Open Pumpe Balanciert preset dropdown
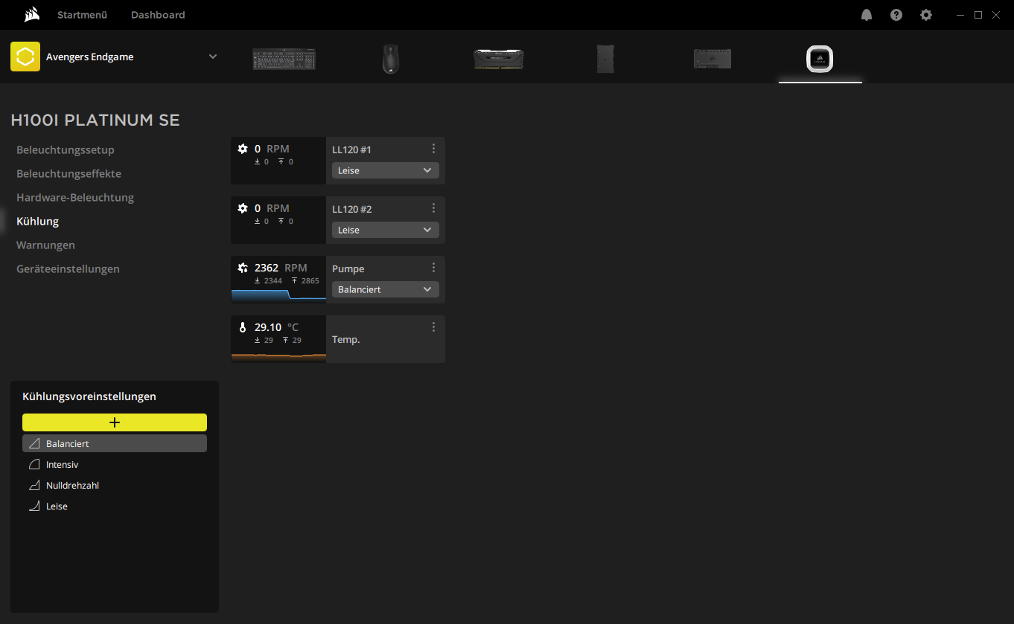Screen dimensions: 1014x624 386,289
